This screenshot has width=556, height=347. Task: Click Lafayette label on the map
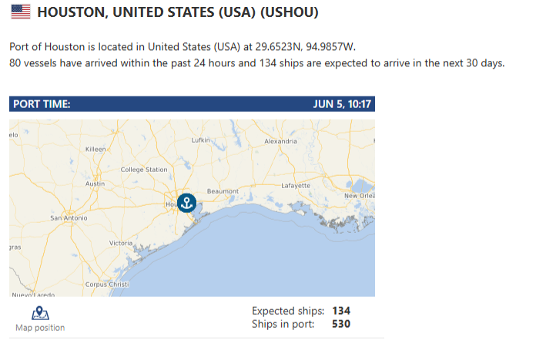(296, 186)
